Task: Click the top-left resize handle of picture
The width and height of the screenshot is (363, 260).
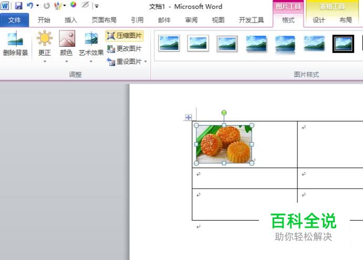Action: [x=196, y=125]
